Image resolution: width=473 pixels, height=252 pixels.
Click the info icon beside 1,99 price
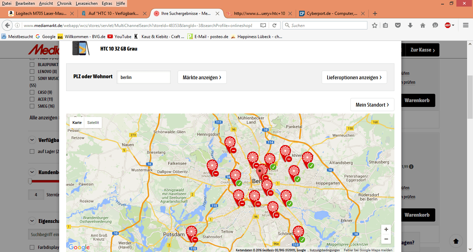[411, 167]
